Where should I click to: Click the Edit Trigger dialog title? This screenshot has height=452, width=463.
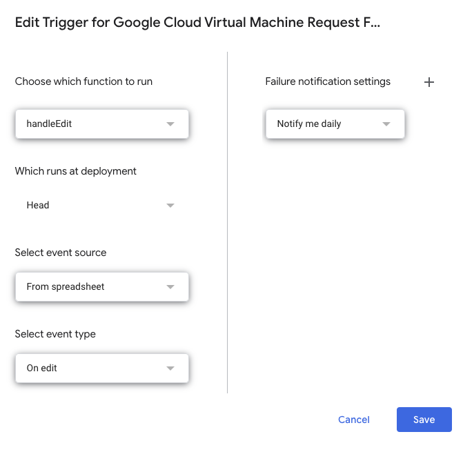tap(197, 23)
